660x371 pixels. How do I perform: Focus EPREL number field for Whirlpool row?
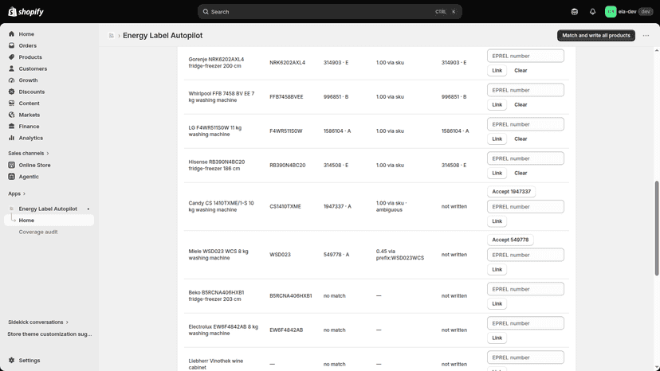tap(525, 90)
